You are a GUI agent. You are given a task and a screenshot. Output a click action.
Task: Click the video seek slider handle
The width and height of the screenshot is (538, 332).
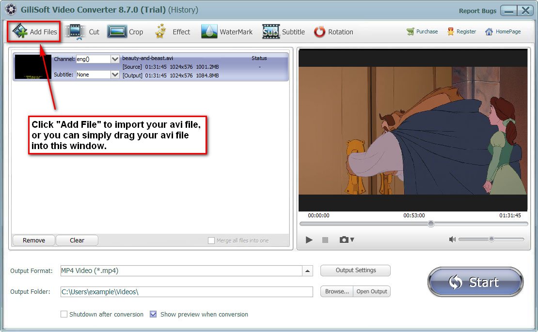pyautogui.click(x=431, y=224)
